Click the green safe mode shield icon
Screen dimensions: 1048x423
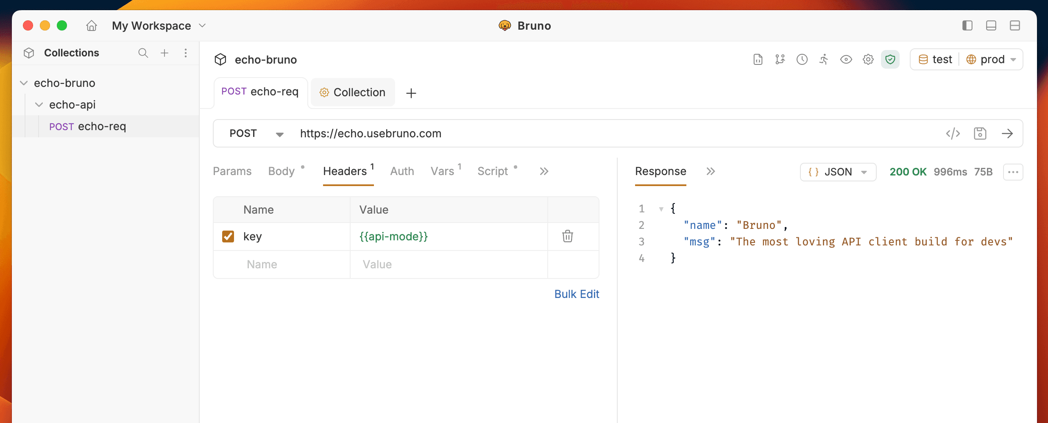click(x=890, y=59)
